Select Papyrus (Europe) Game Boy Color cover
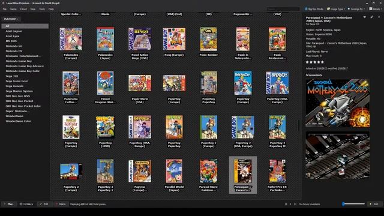Image resolution: width=384 pixels, height=216 pixels. [140, 171]
